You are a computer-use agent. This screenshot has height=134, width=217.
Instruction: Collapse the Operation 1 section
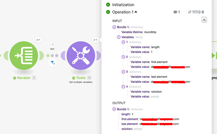pyautogui.click(x=136, y=12)
